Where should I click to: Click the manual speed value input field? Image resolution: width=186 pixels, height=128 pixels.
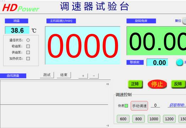[155, 105]
